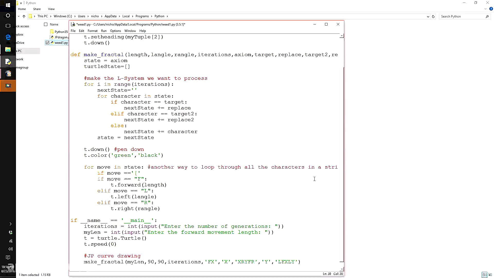The height and width of the screenshot is (278, 494).
Task: Check the select-all checkbox beside Name
Action: [x=46, y=24]
